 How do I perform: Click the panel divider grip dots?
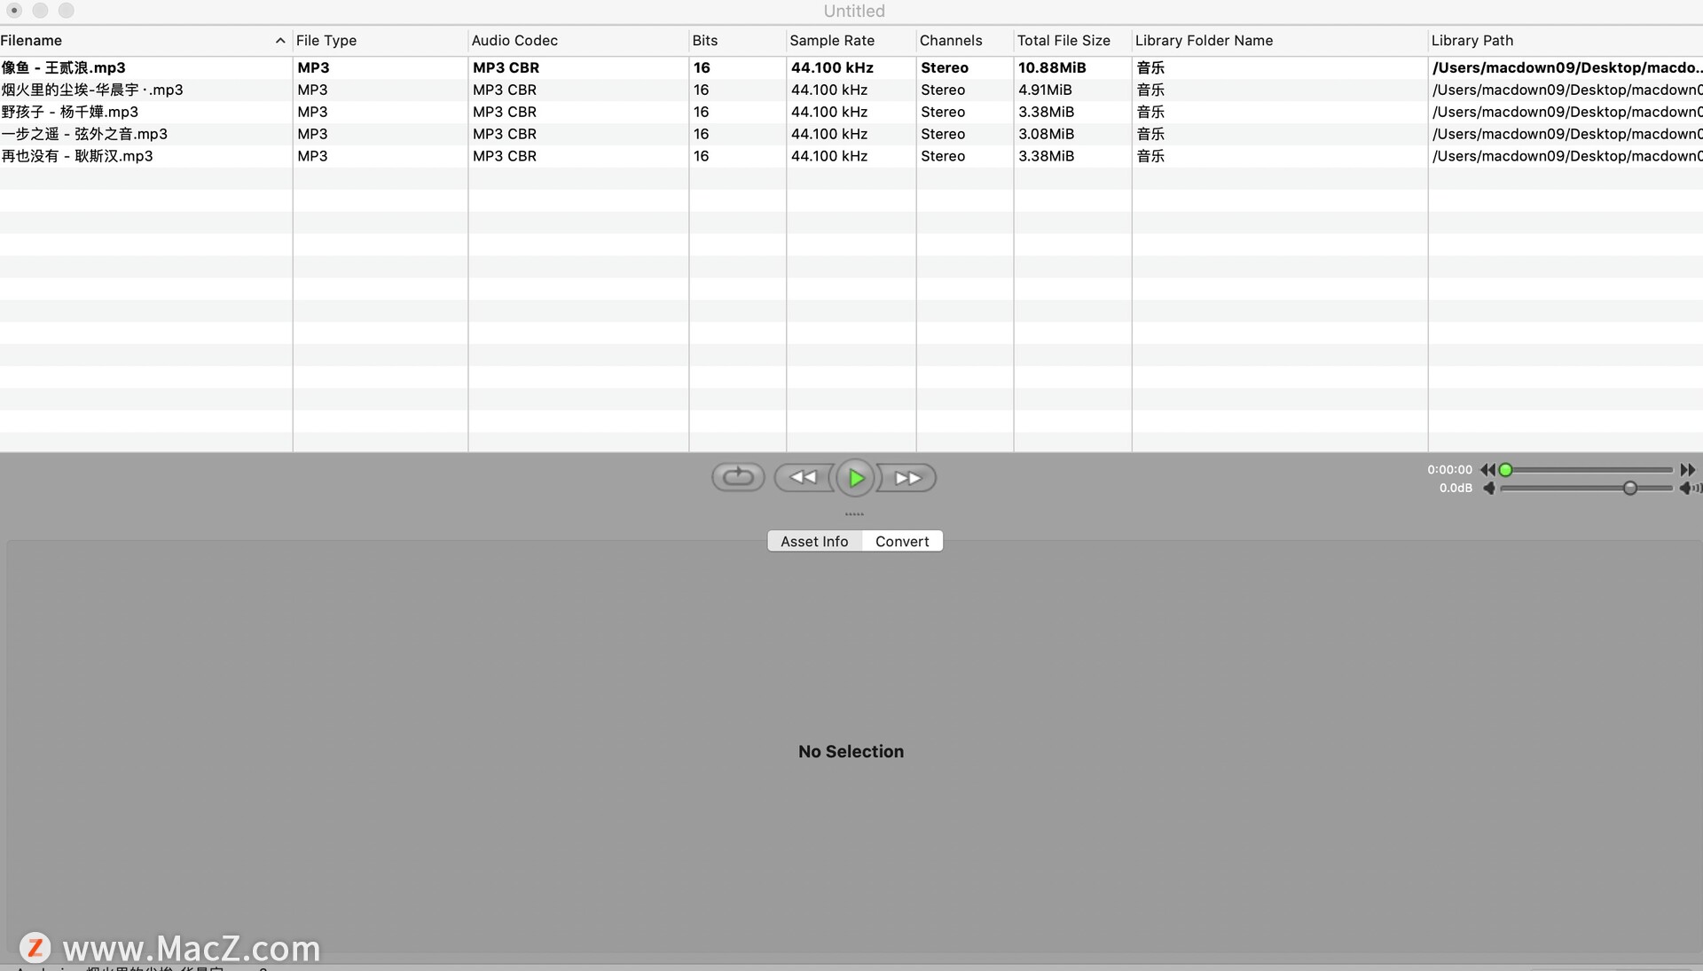click(x=854, y=514)
